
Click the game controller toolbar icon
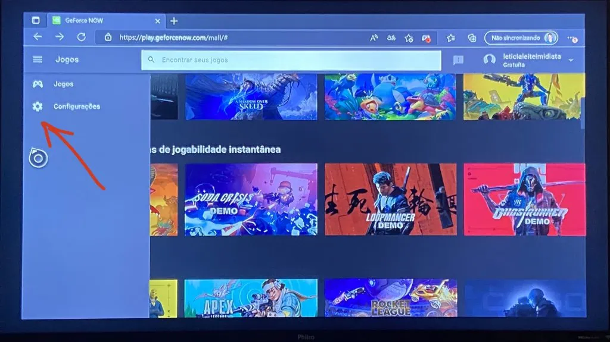[x=426, y=38]
